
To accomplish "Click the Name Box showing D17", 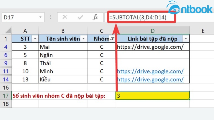I will point(23,17).
